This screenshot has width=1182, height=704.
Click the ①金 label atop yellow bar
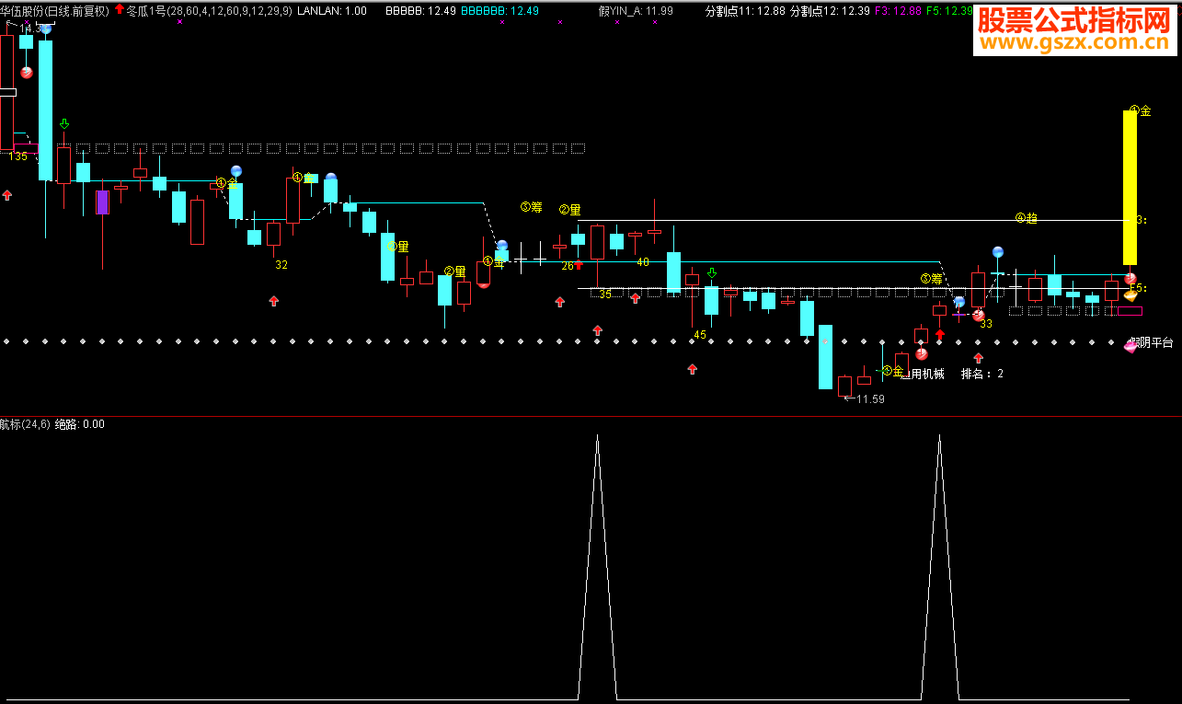[1141, 110]
